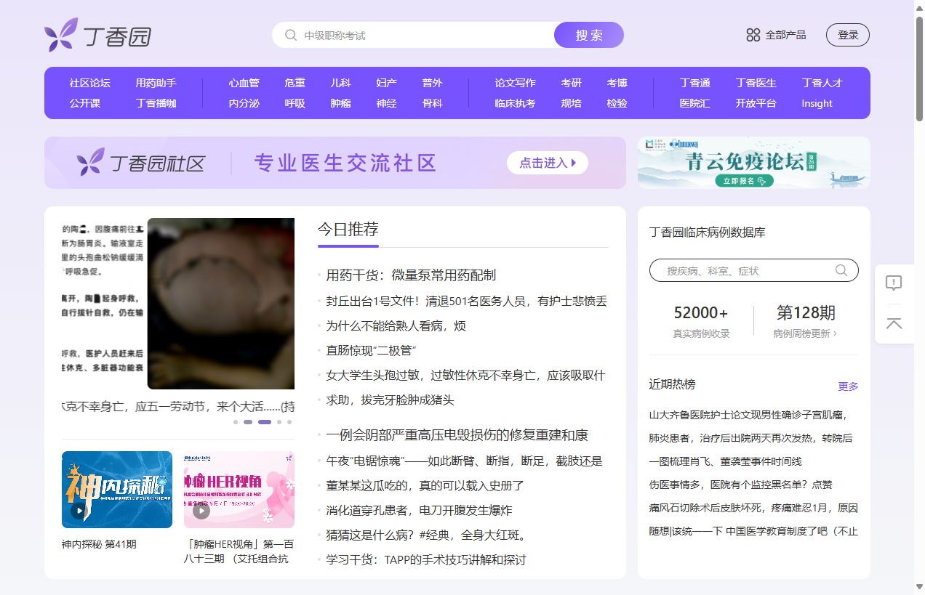Click the 登录 button
Viewport: 925px width, 595px height.
847,34
